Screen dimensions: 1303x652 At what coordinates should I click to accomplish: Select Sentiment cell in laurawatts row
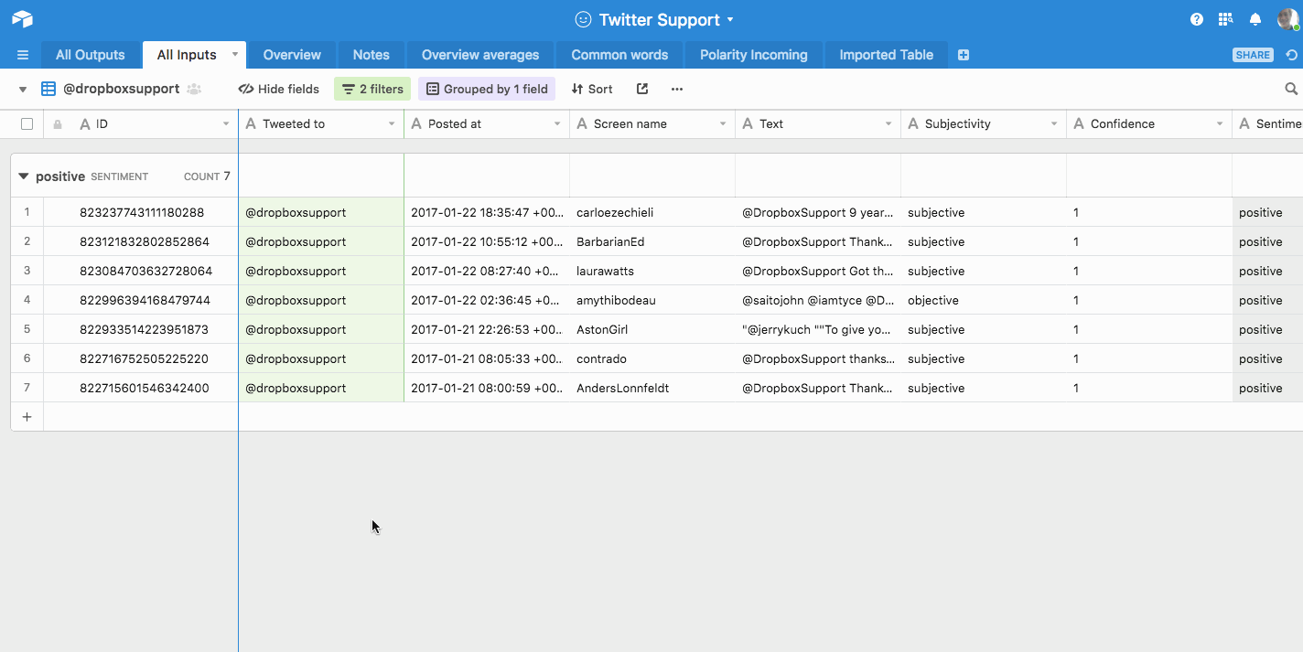pyautogui.click(x=1267, y=271)
